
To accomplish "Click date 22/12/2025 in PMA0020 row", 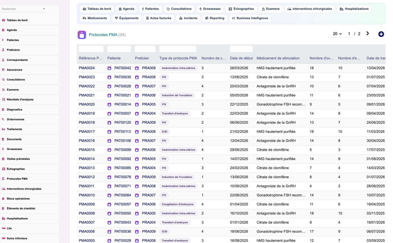I will [x=239, y=104].
